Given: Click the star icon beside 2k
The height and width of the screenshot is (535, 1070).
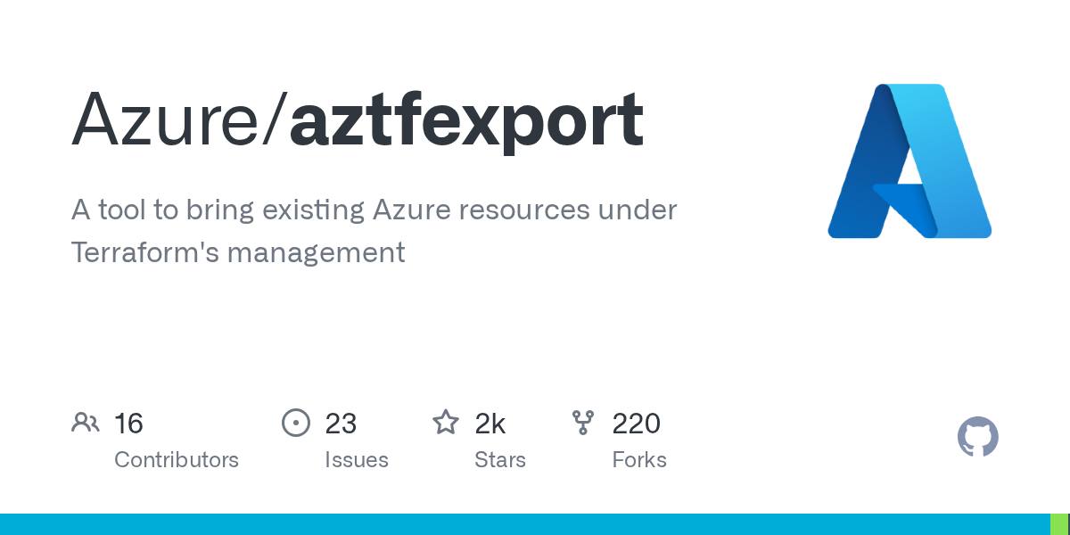Looking at the screenshot, I should 446,422.
